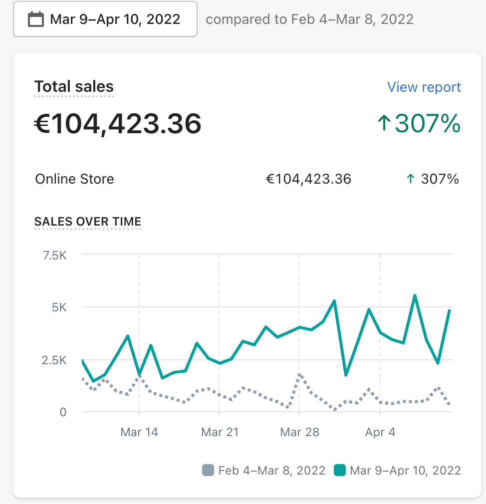486x504 pixels.
Task: Click the 7.5K y-axis label
Action: (x=55, y=255)
